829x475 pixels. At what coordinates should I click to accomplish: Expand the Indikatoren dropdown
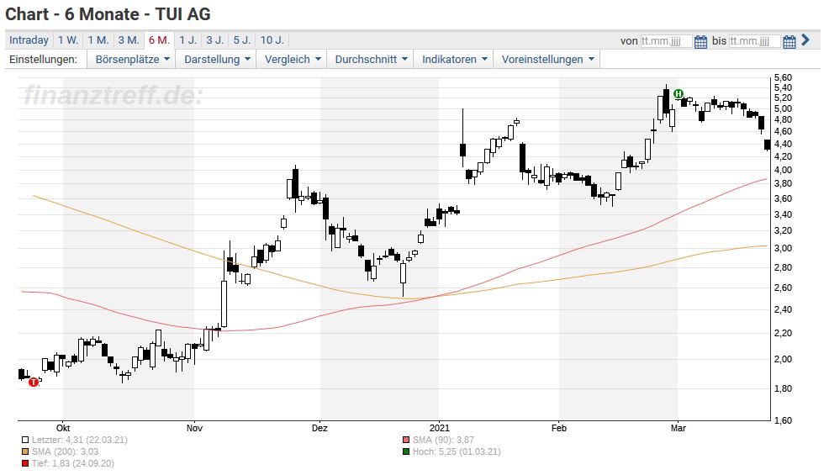[x=454, y=59]
